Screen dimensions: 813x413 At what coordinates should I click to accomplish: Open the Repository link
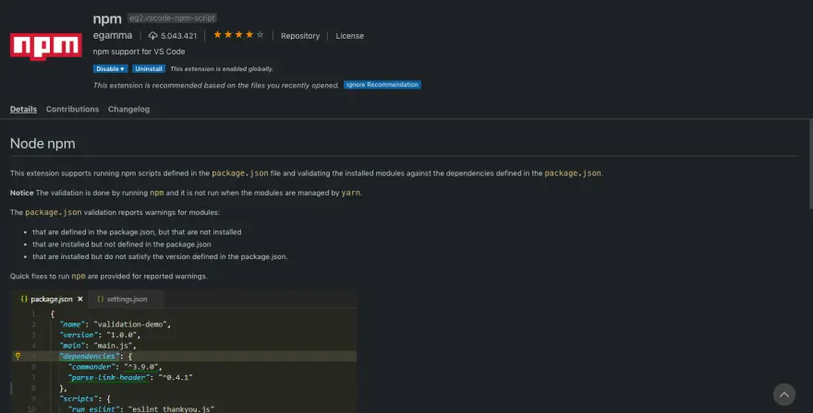pyautogui.click(x=300, y=36)
